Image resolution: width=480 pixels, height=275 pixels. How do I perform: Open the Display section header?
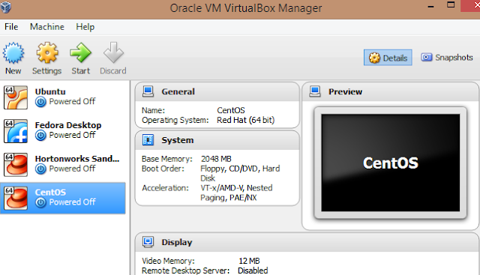(x=307, y=242)
